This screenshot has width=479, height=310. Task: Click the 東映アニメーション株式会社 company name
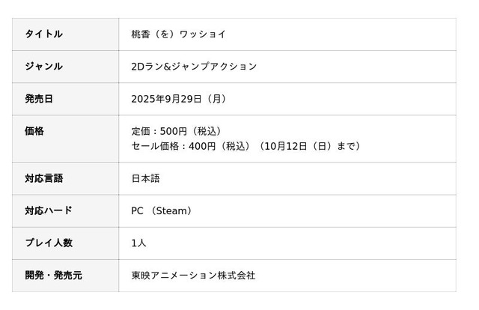193,275
